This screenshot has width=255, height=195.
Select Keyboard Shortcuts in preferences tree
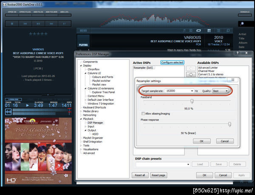point(94,107)
